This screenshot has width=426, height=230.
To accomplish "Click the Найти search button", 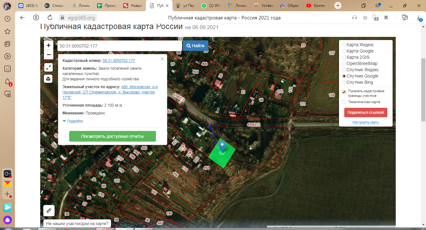I will tap(195, 46).
